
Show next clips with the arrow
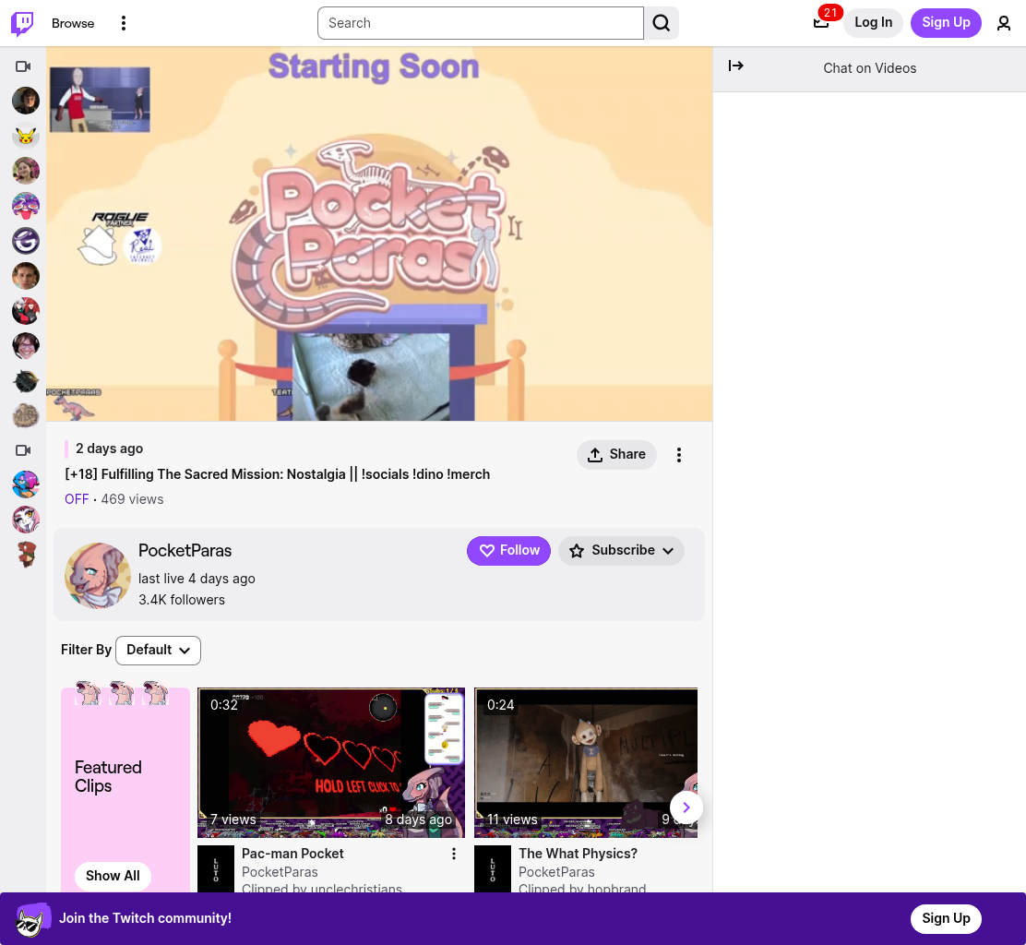pos(686,807)
